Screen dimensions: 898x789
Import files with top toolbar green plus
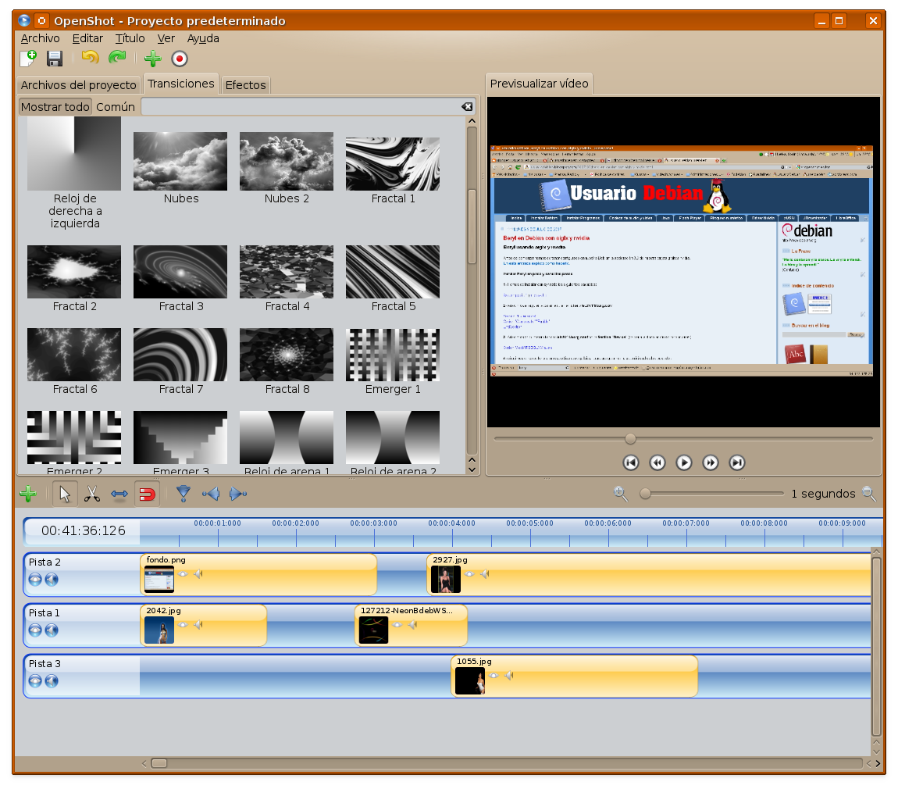click(152, 59)
